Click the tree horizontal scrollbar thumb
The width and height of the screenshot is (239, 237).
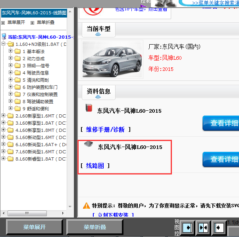click(27, 213)
